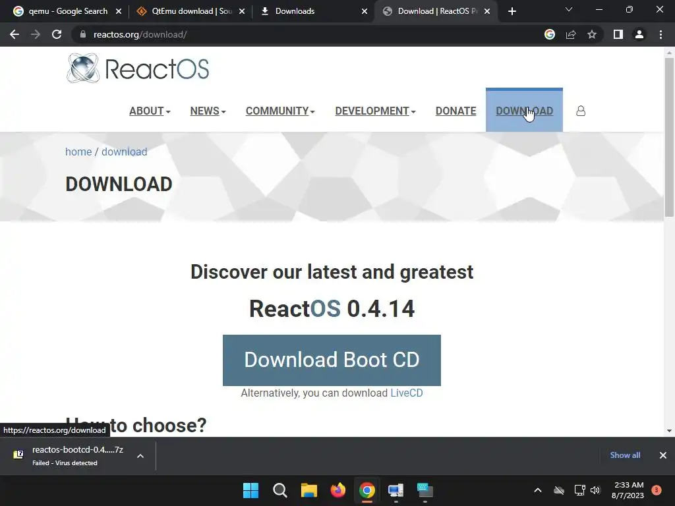Open Chrome three-dot menu

[x=660, y=34]
